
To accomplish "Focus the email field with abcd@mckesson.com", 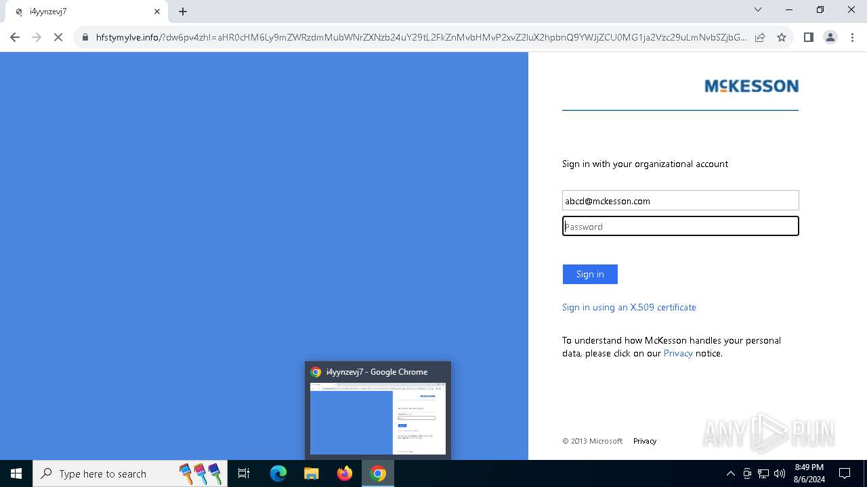I will 680,200.
